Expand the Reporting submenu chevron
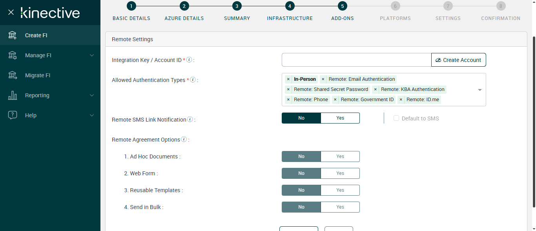The width and height of the screenshot is (536, 231). pyautogui.click(x=92, y=95)
